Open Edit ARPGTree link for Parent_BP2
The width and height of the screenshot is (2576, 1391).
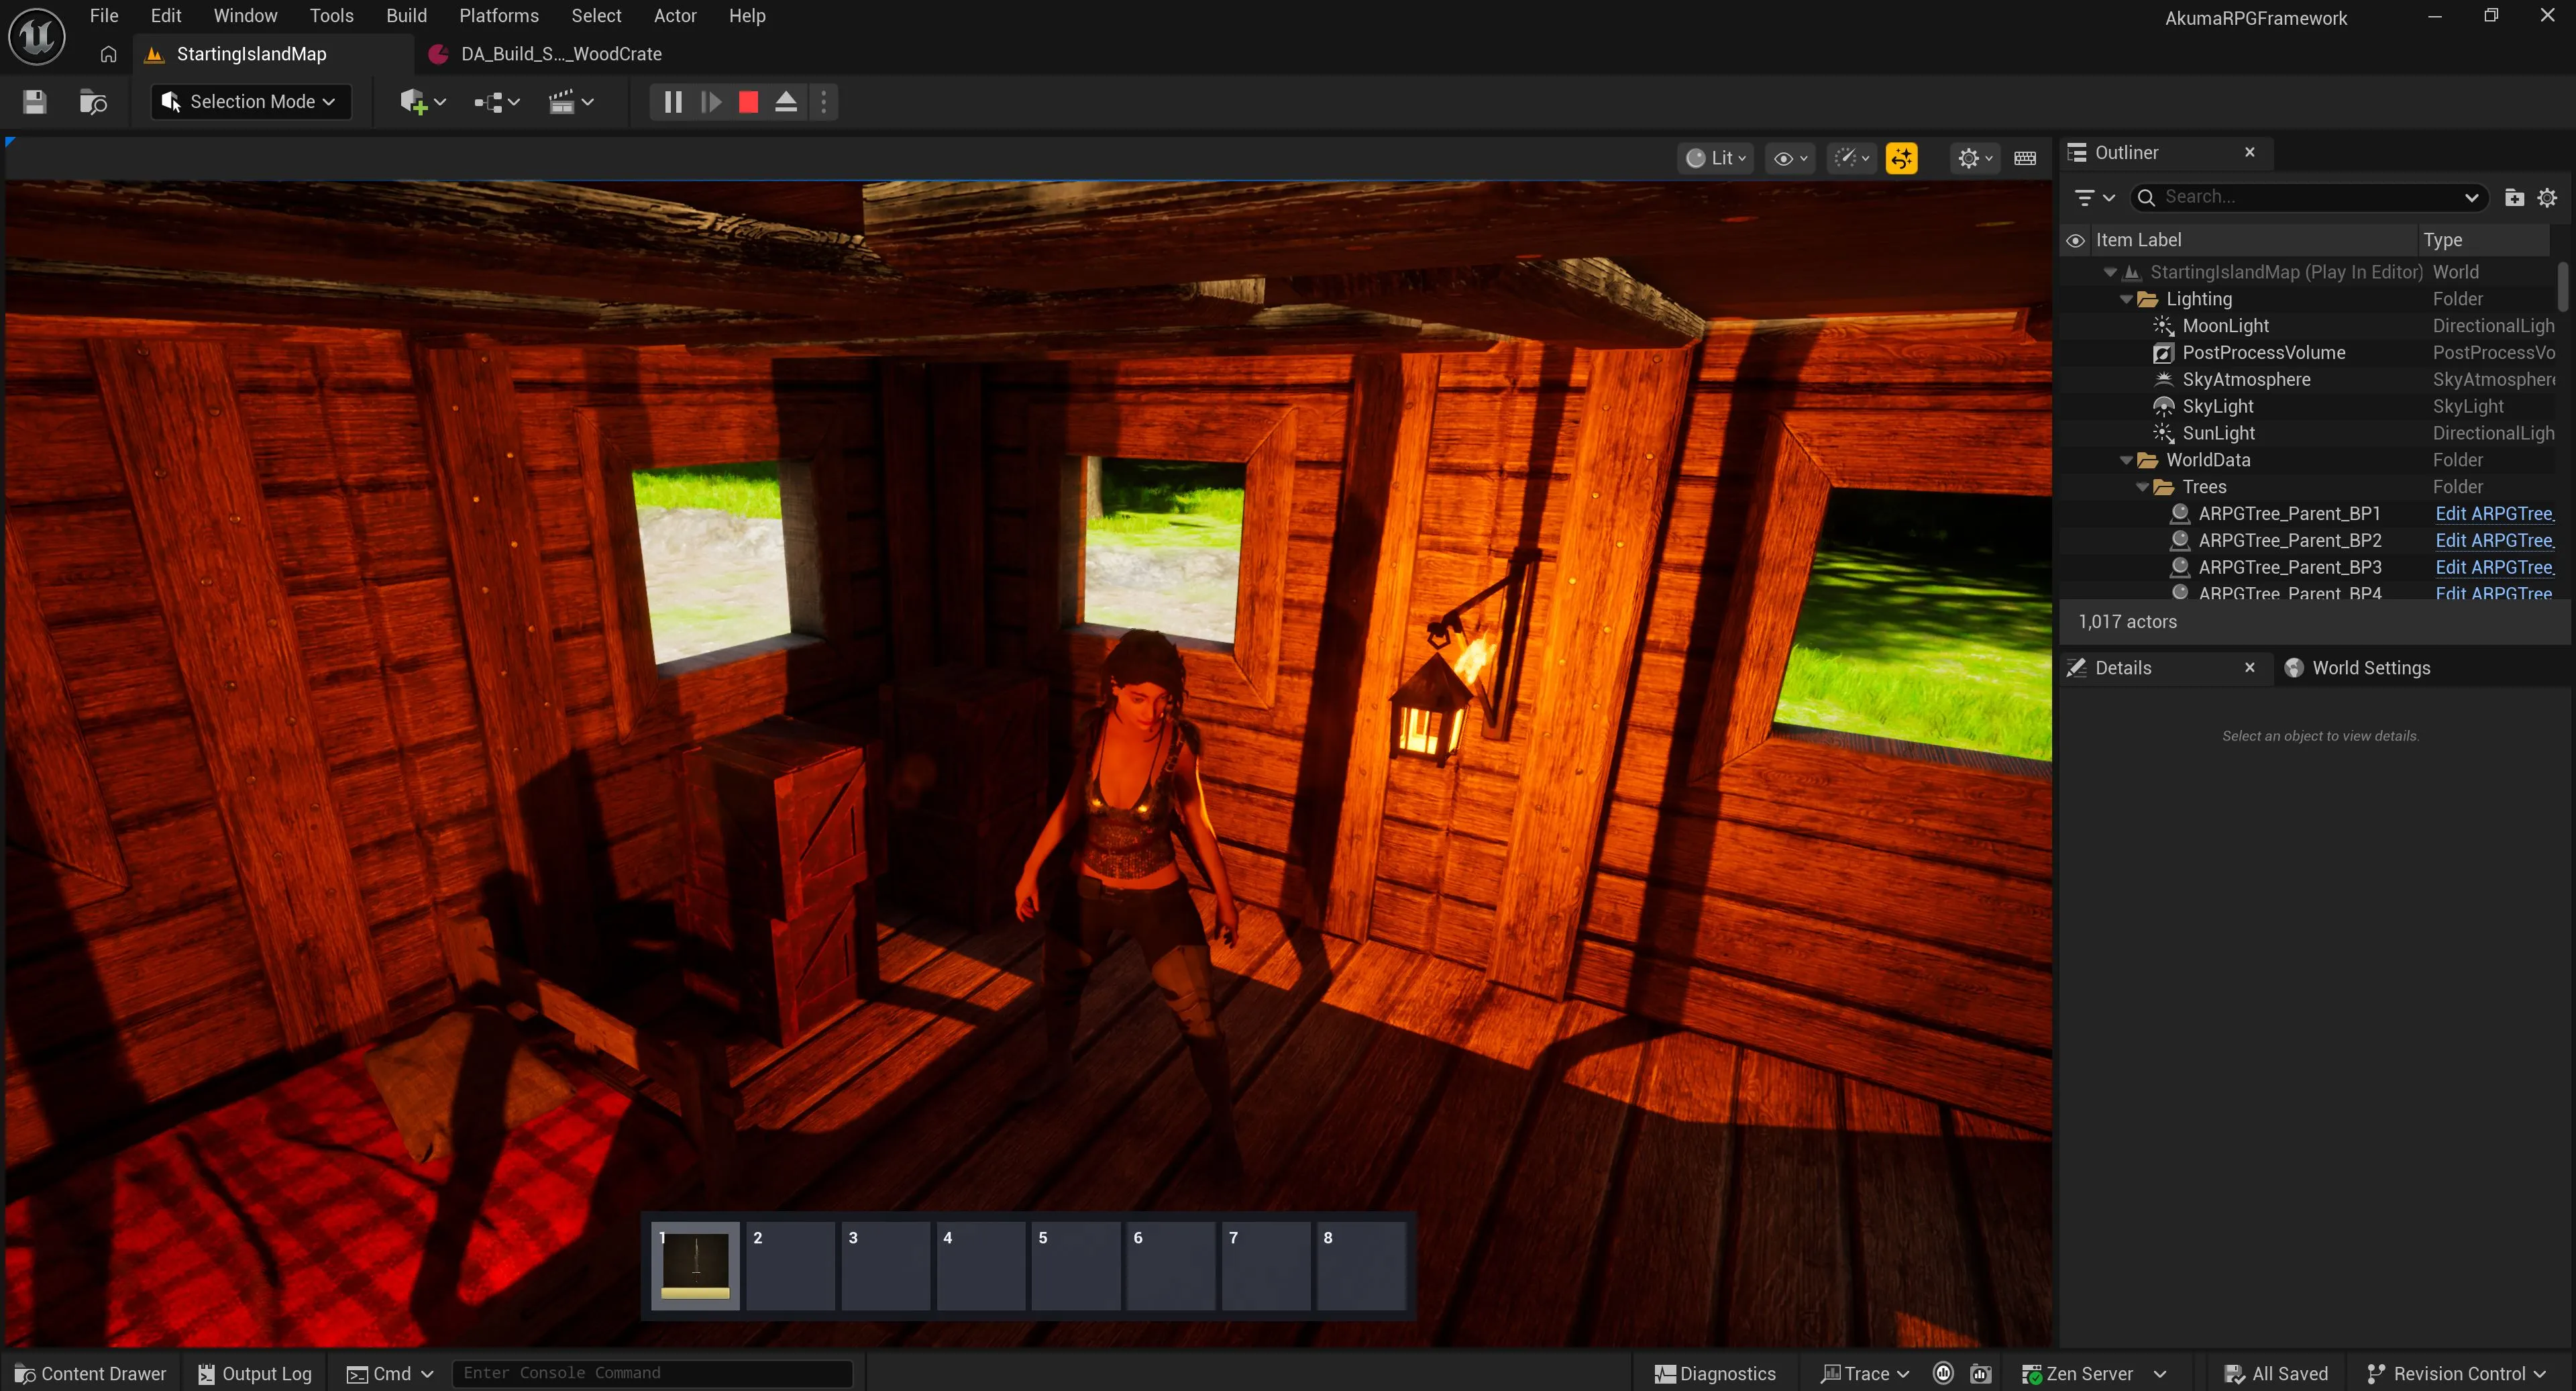[x=2494, y=541]
